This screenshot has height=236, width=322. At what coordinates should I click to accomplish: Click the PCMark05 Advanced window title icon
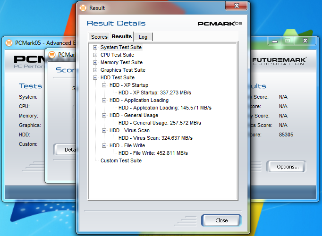(9, 43)
